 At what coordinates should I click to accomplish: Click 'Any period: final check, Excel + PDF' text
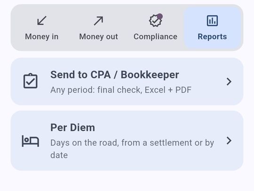(121, 90)
